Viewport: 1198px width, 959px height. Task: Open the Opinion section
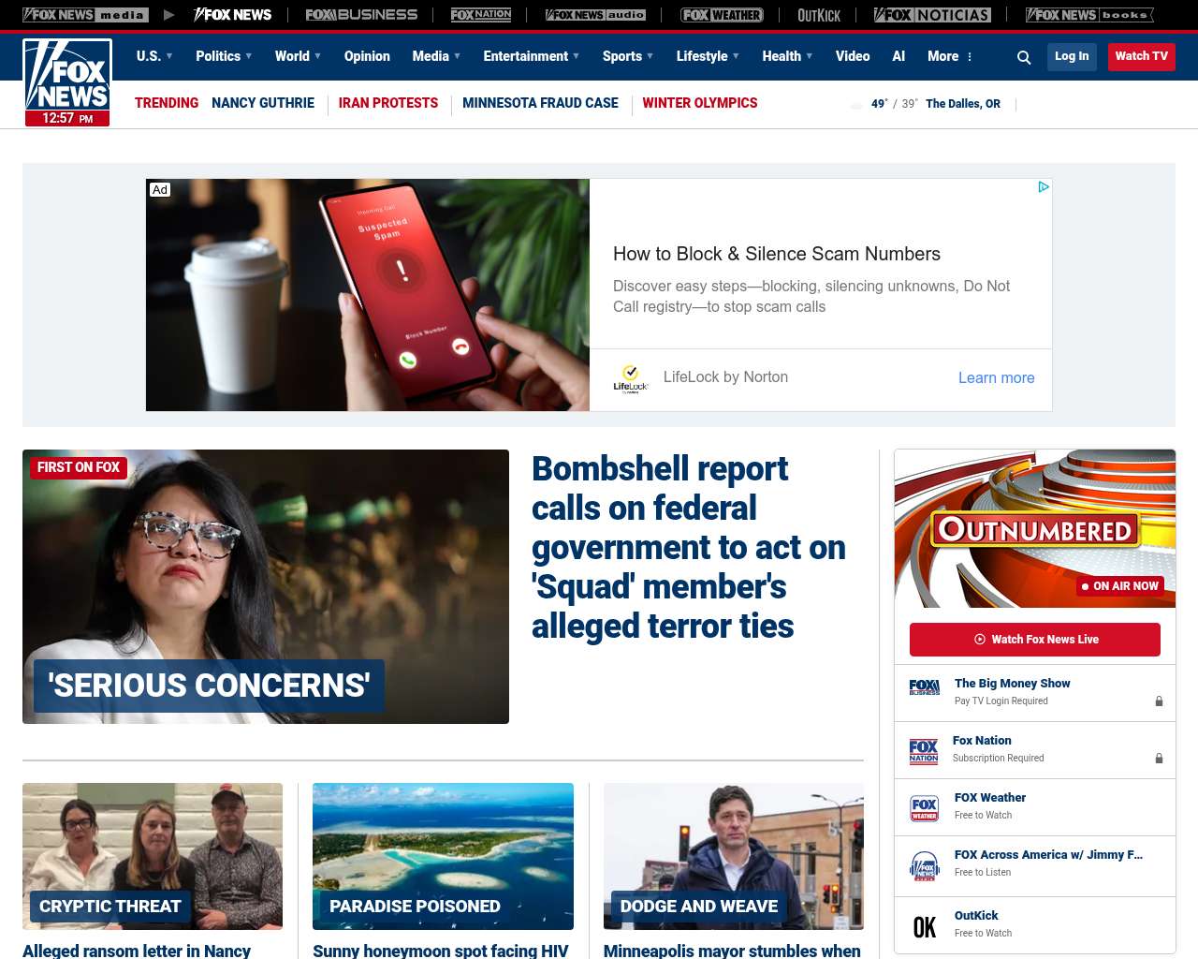click(x=367, y=56)
